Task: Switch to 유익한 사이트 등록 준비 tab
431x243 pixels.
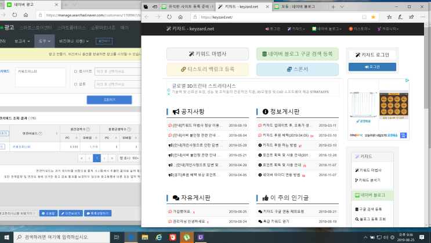Action: tap(187, 6)
